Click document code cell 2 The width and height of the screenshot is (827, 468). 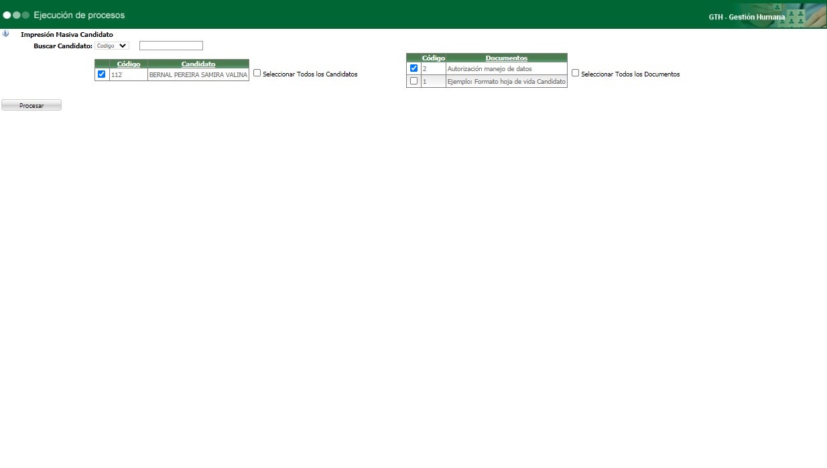[434, 69]
